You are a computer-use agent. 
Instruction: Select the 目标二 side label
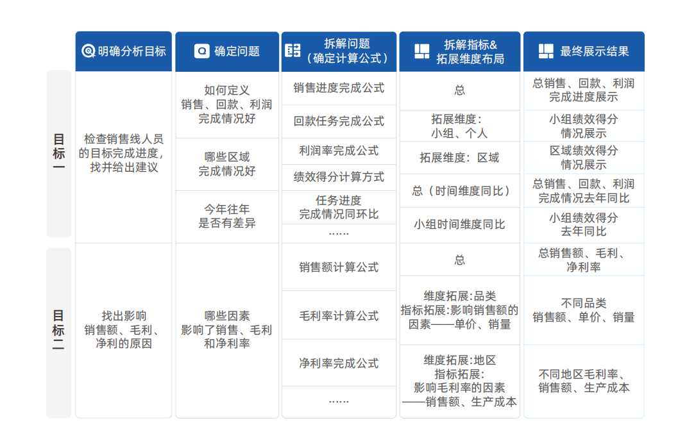click(x=59, y=333)
